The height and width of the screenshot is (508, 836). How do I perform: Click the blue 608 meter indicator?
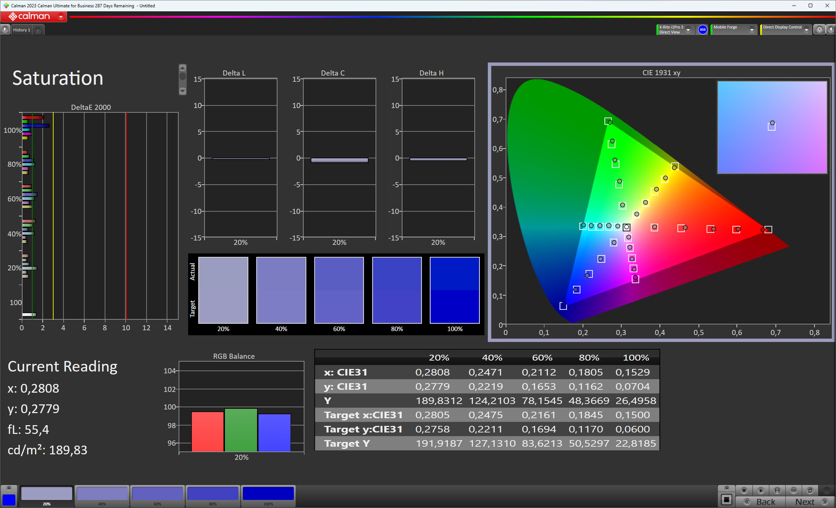click(x=702, y=30)
